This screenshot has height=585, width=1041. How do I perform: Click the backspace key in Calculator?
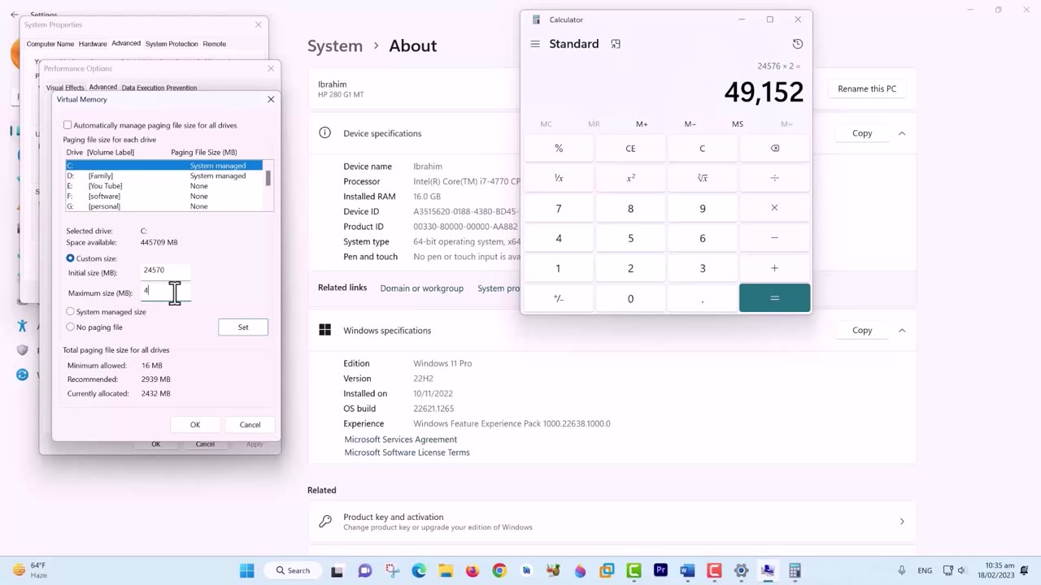coord(774,149)
